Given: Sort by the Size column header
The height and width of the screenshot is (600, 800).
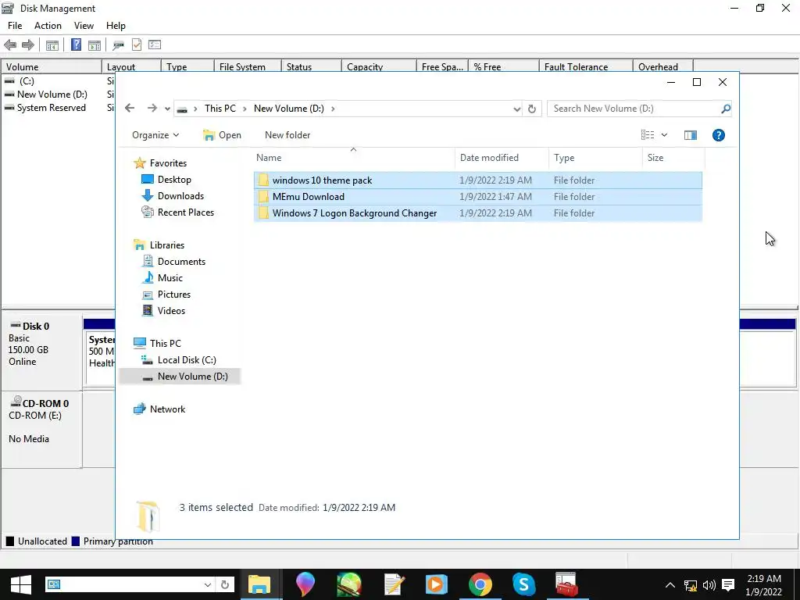Looking at the screenshot, I should coord(673,158).
